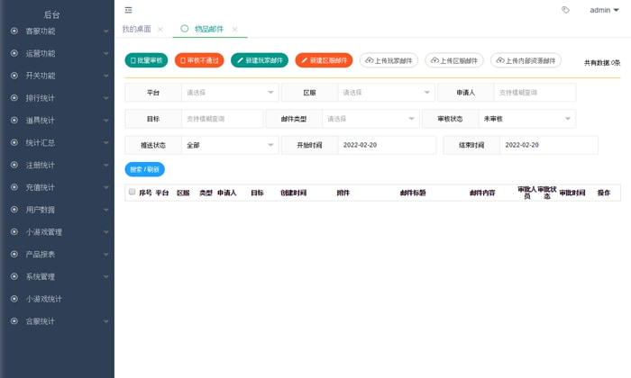631x378 pixels.
Task: Collapse the sidebar with the hamburger icon
Action: [x=129, y=10]
